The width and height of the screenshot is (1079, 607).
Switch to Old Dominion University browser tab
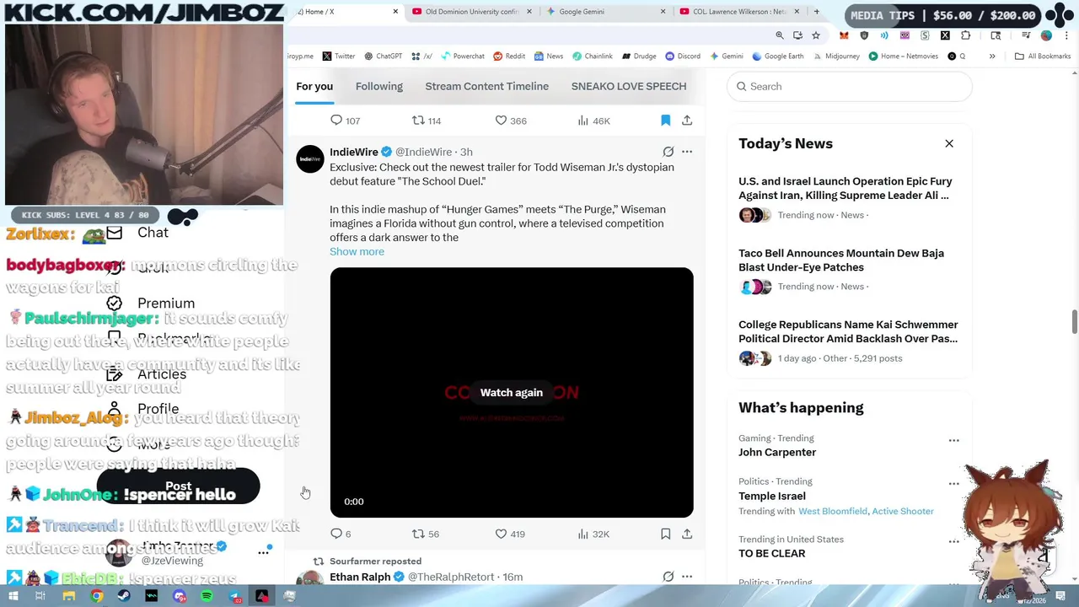[x=472, y=12]
